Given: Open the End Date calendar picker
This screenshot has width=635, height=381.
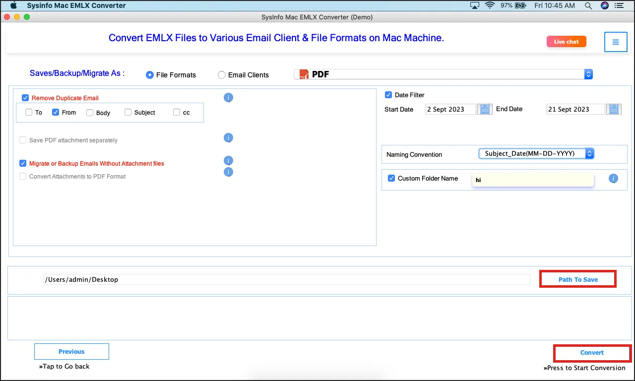Looking at the screenshot, I should (x=614, y=109).
